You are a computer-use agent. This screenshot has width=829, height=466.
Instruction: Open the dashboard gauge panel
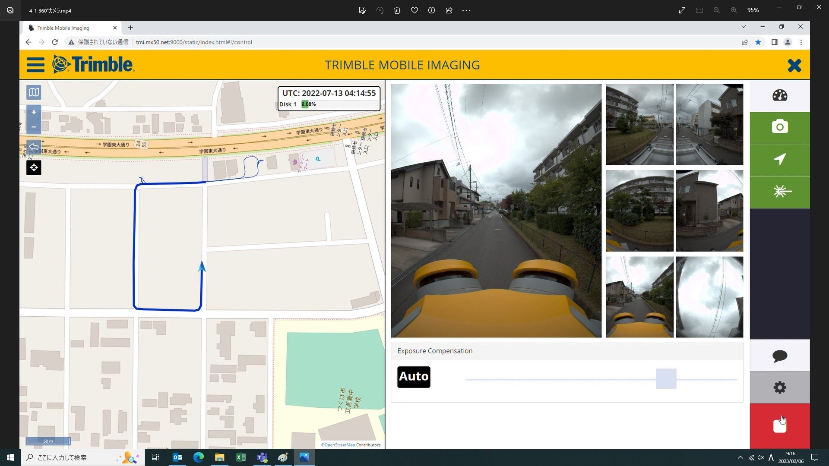pos(779,95)
